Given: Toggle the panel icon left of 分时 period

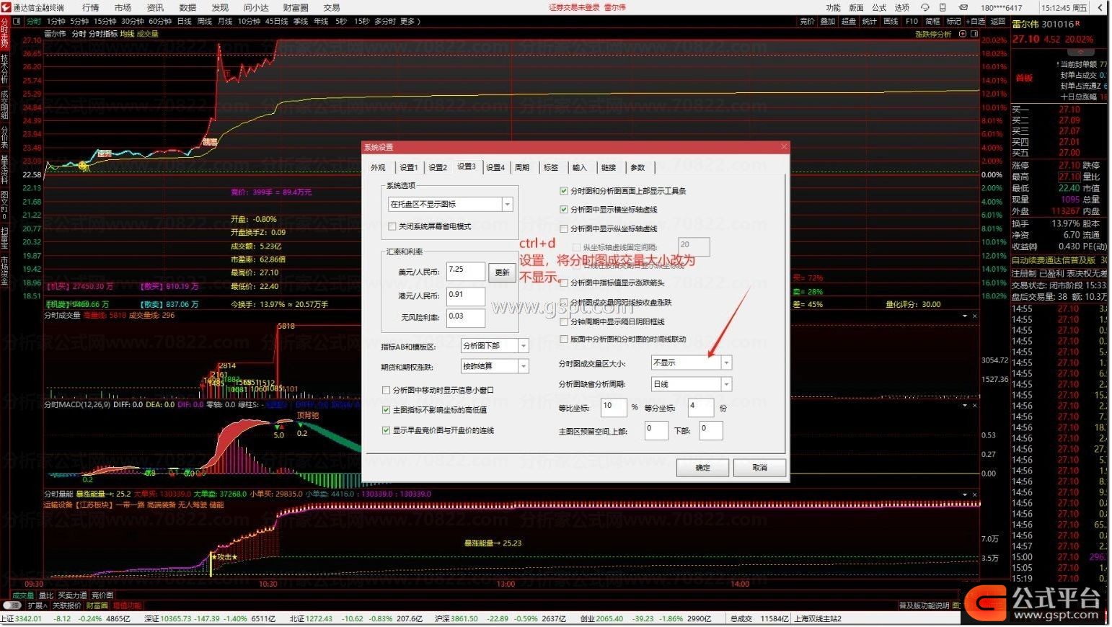Looking at the screenshot, I should pos(17,22).
